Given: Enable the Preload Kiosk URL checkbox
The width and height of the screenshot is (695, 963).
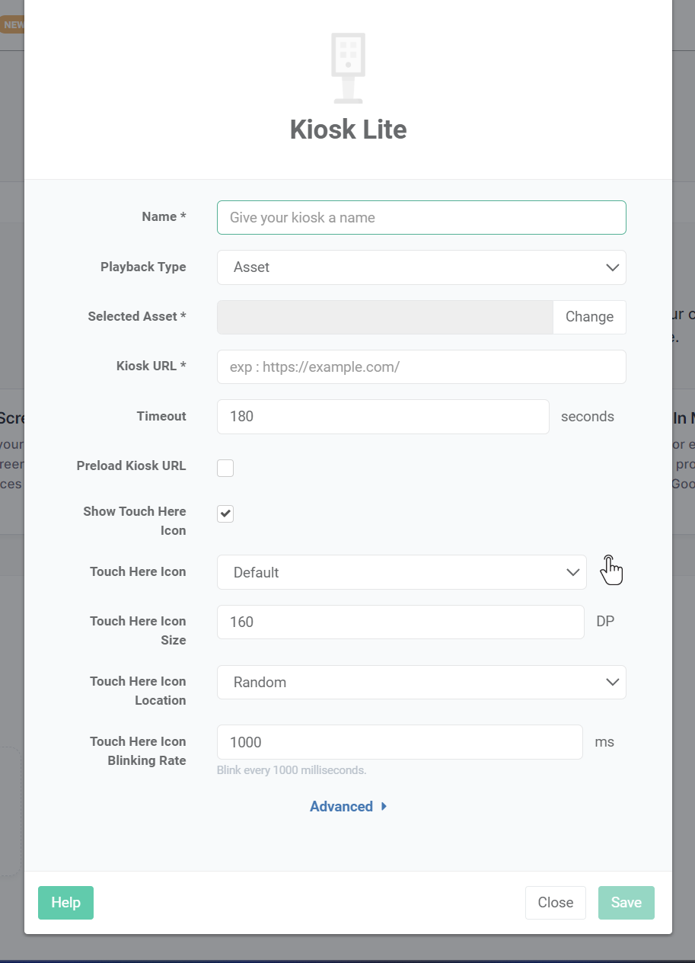Looking at the screenshot, I should [225, 468].
